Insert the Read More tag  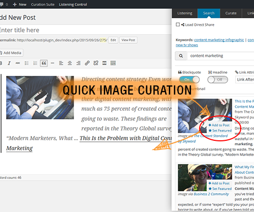104,63
